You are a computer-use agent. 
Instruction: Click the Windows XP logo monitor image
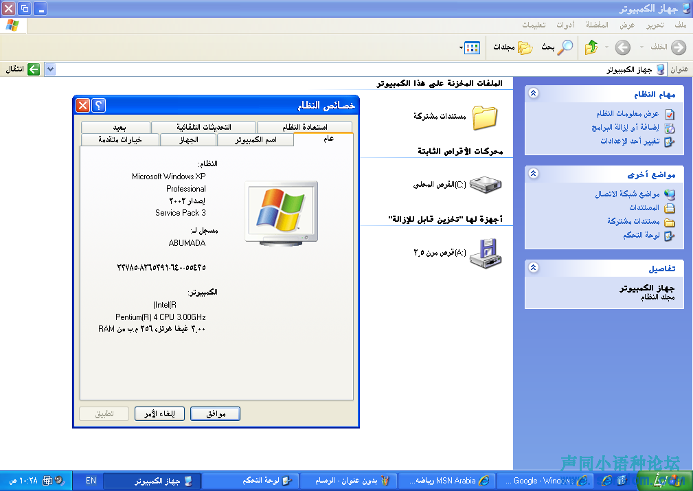pos(282,213)
